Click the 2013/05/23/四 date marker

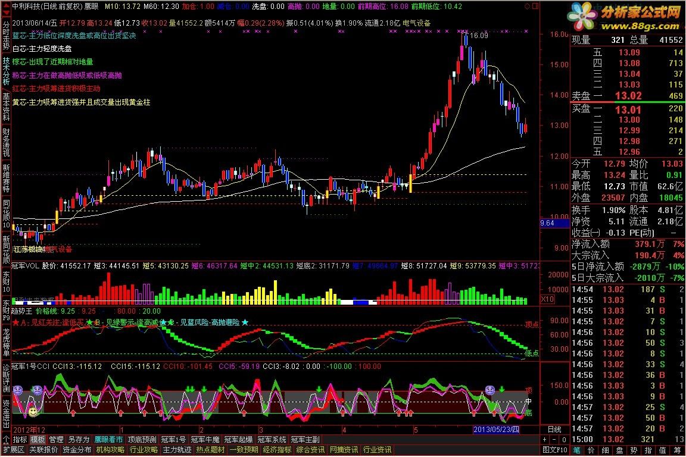coord(496,430)
